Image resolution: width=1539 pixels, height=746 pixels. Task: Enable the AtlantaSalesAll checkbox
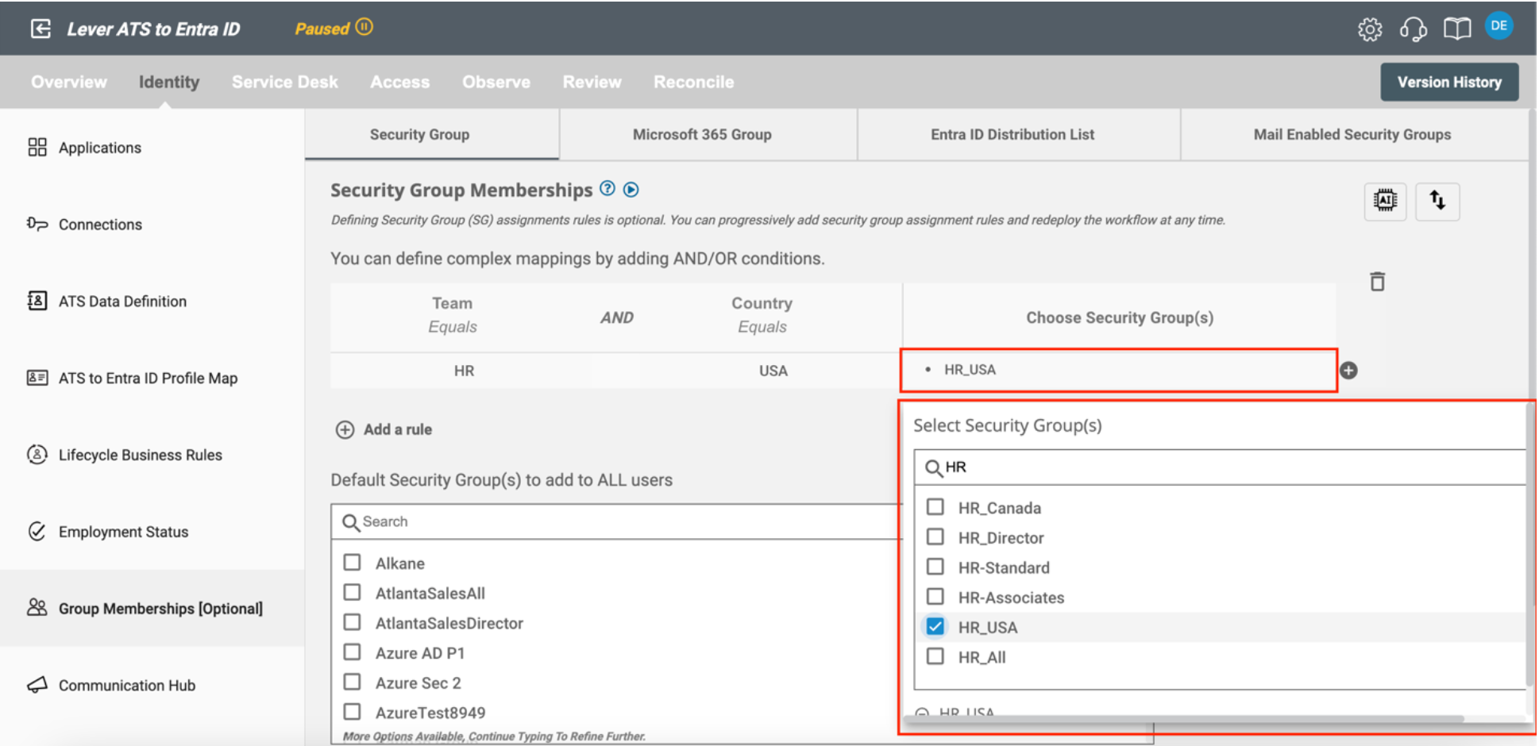coord(352,593)
